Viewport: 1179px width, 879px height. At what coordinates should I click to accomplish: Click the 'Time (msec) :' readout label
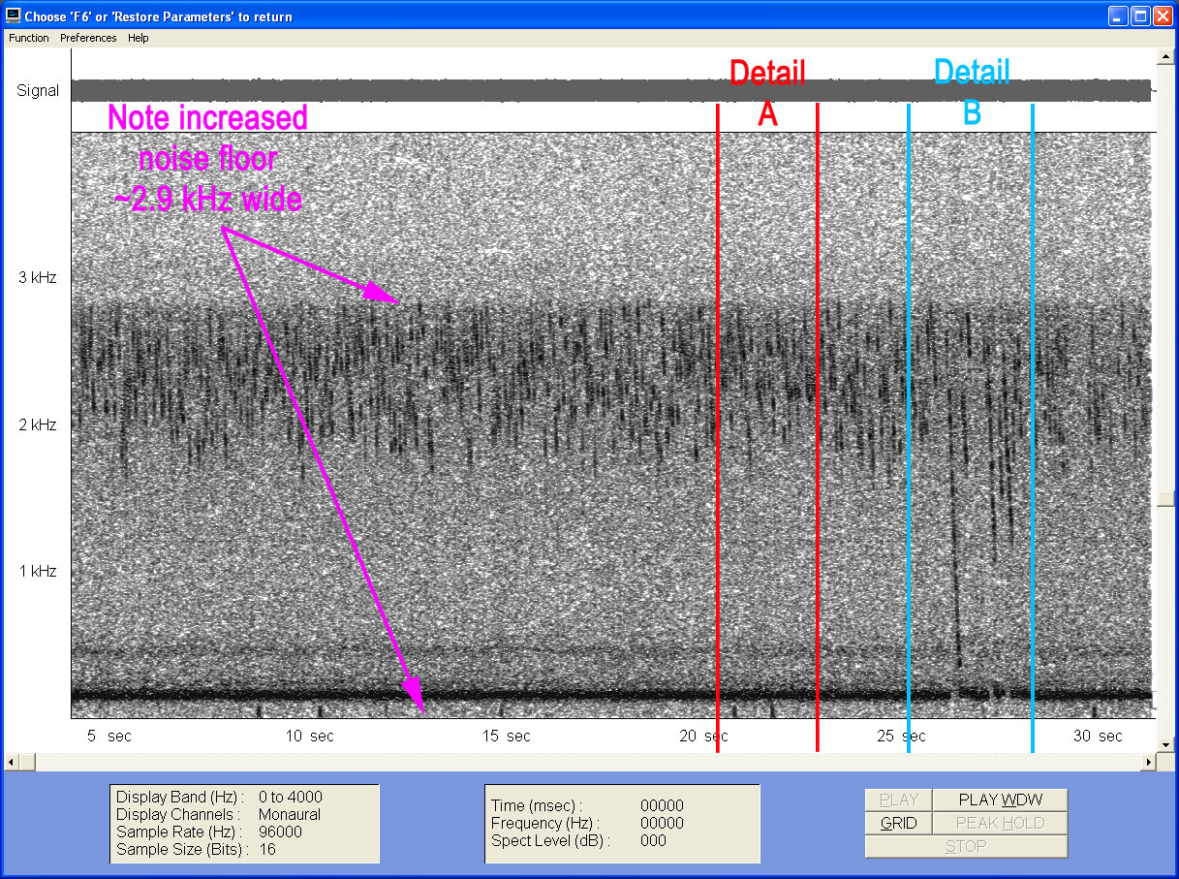pos(536,805)
